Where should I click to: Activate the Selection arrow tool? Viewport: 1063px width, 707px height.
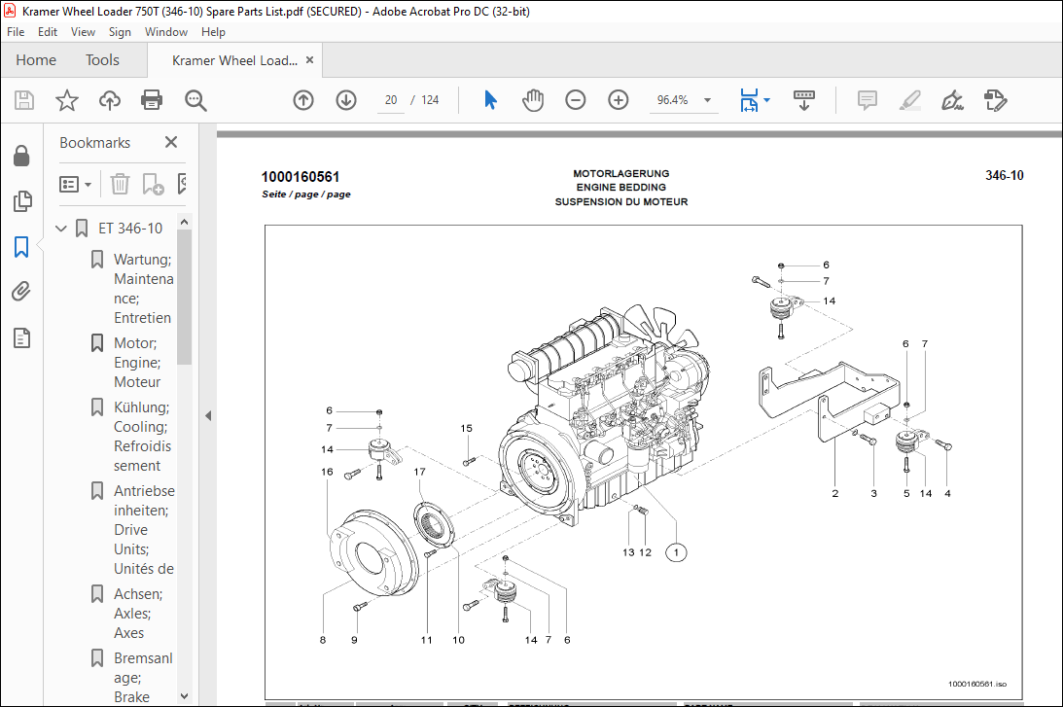pyautogui.click(x=491, y=100)
